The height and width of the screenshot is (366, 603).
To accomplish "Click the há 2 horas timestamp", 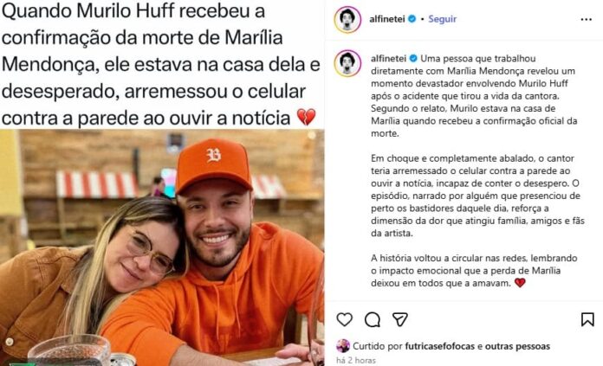I will pyautogui.click(x=356, y=360).
